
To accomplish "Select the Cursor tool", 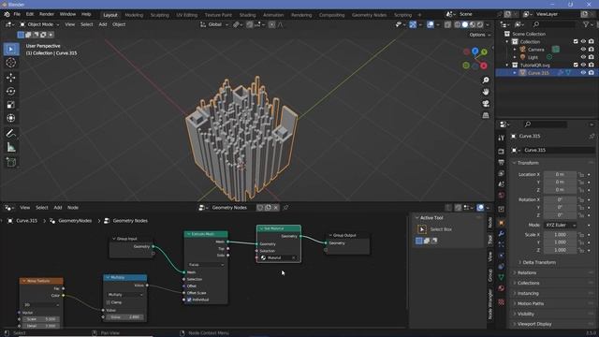I will 10,63.
